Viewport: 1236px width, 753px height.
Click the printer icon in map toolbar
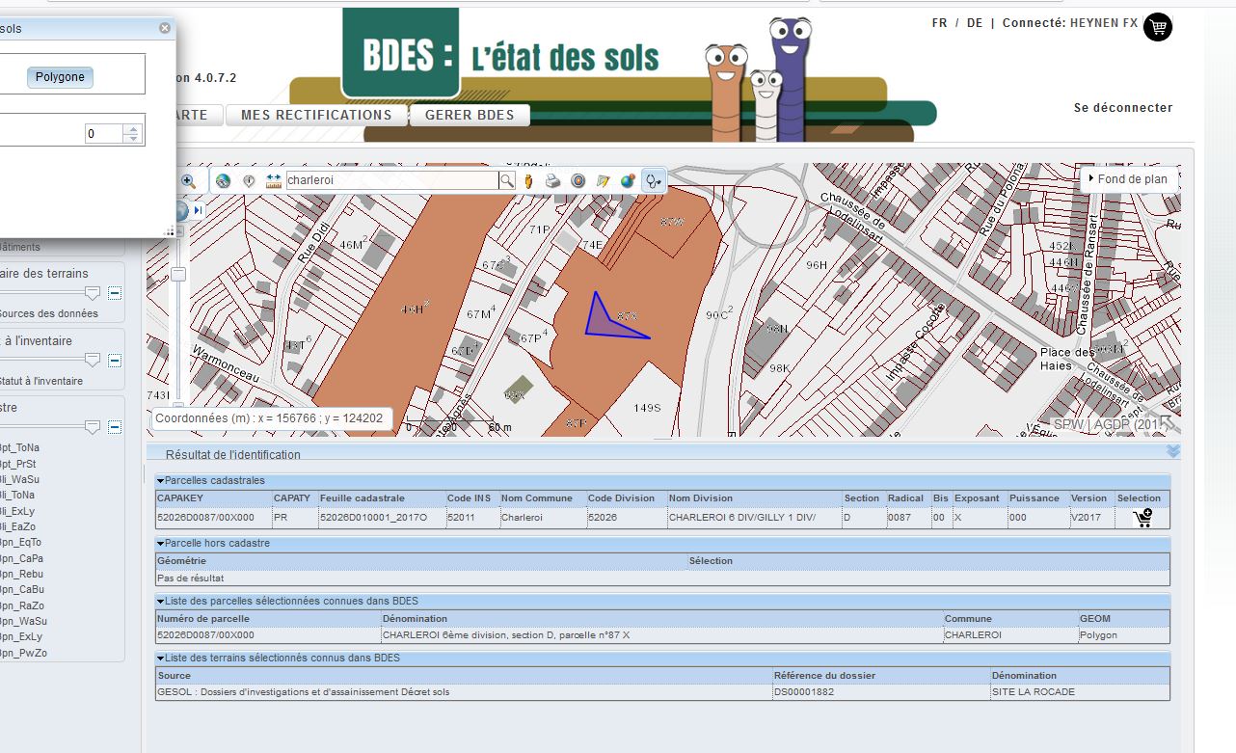[x=553, y=180]
